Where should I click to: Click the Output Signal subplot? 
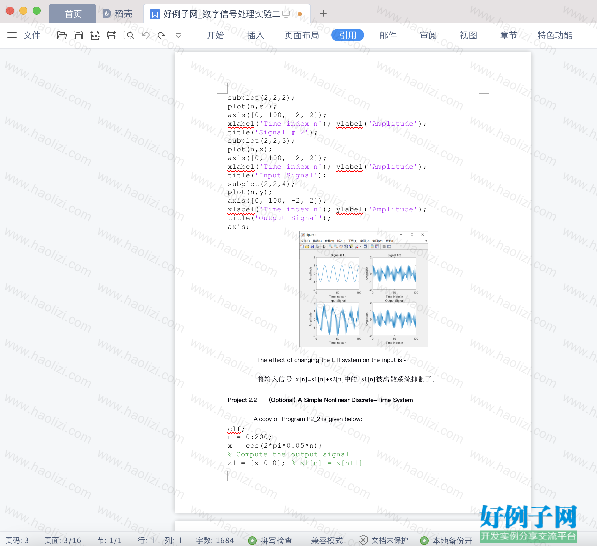[394, 319]
